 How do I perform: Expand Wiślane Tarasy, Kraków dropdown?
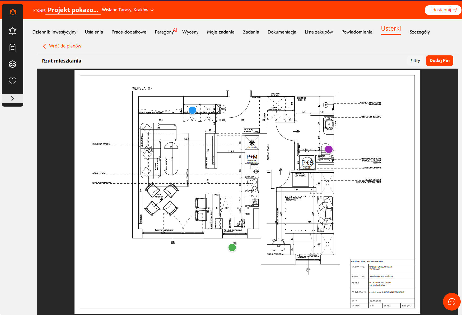(x=128, y=10)
